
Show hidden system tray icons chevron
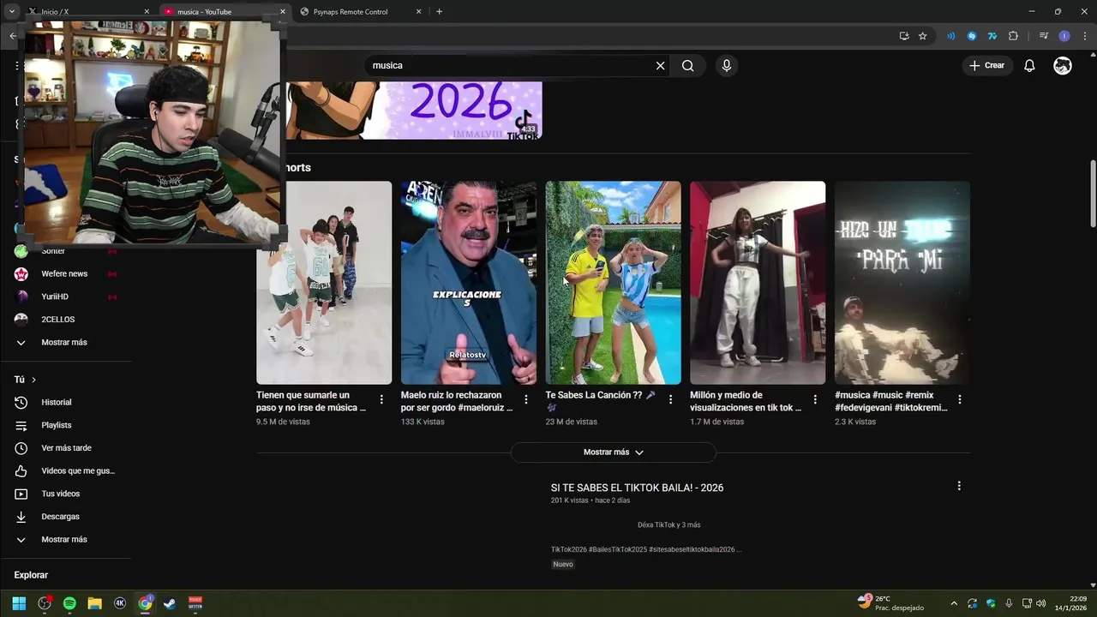[x=954, y=603]
